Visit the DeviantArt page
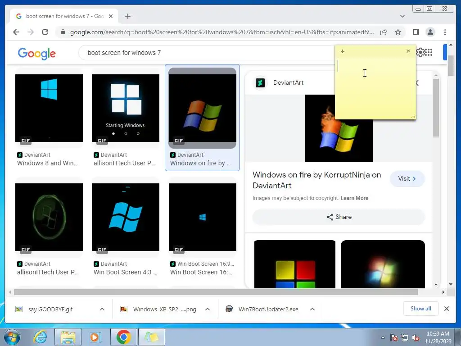This screenshot has height=346, width=461. pyautogui.click(x=407, y=178)
